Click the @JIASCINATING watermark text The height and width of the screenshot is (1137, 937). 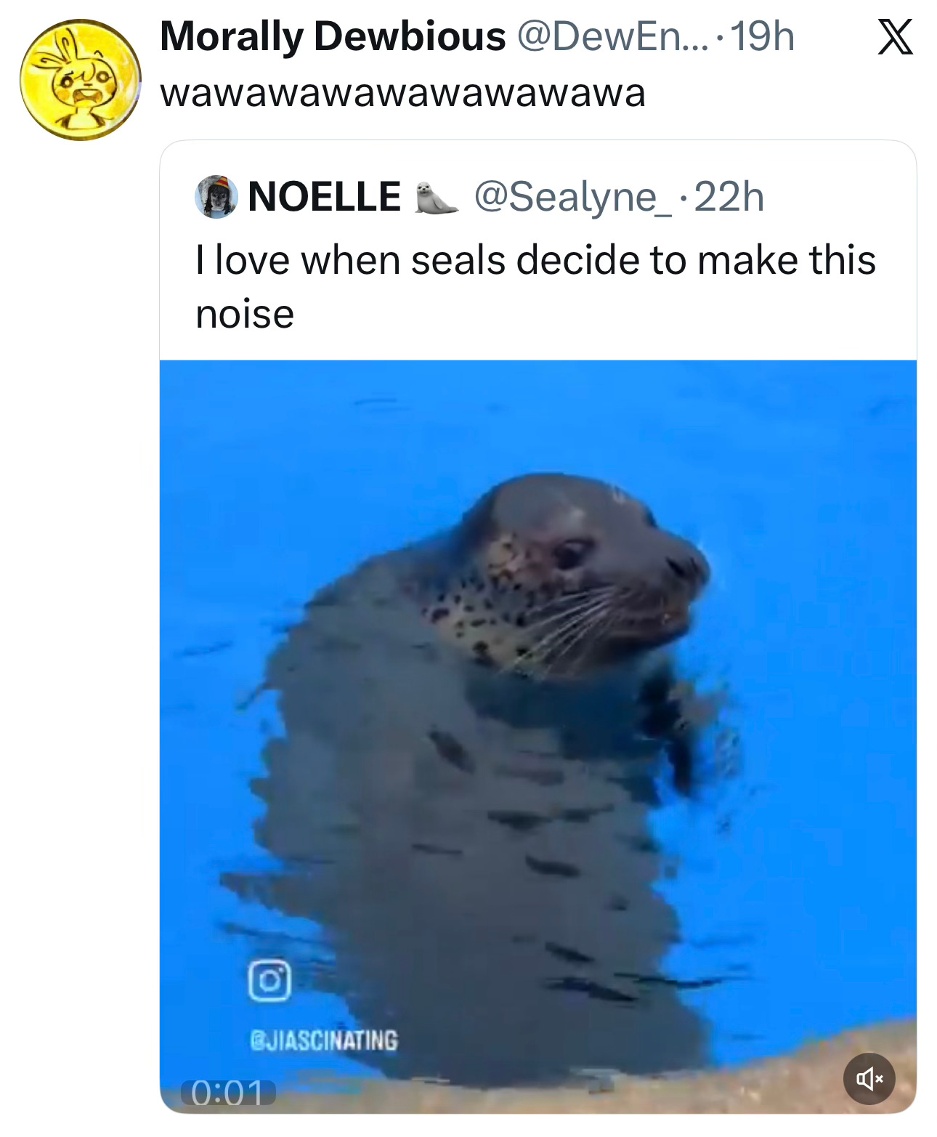pyautogui.click(x=324, y=1040)
